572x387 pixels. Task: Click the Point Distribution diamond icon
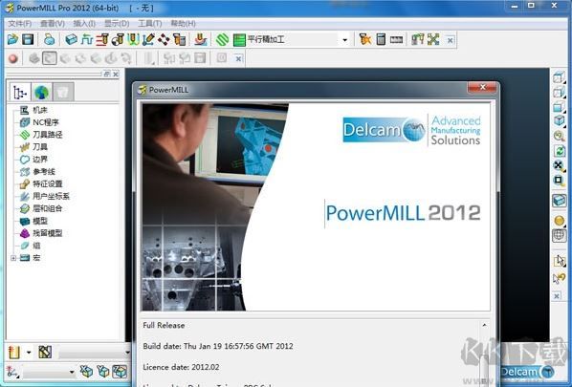[164, 39]
